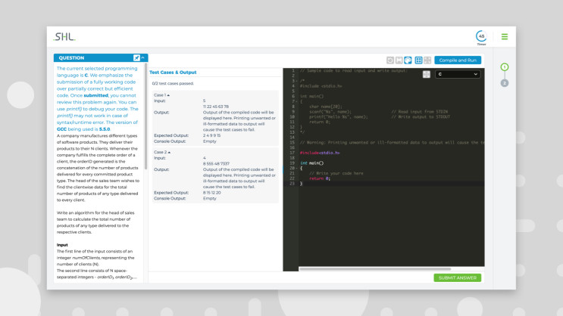Click the reset code icon in editor toolbar
This screenshot has width=563, height=316.
390,60
